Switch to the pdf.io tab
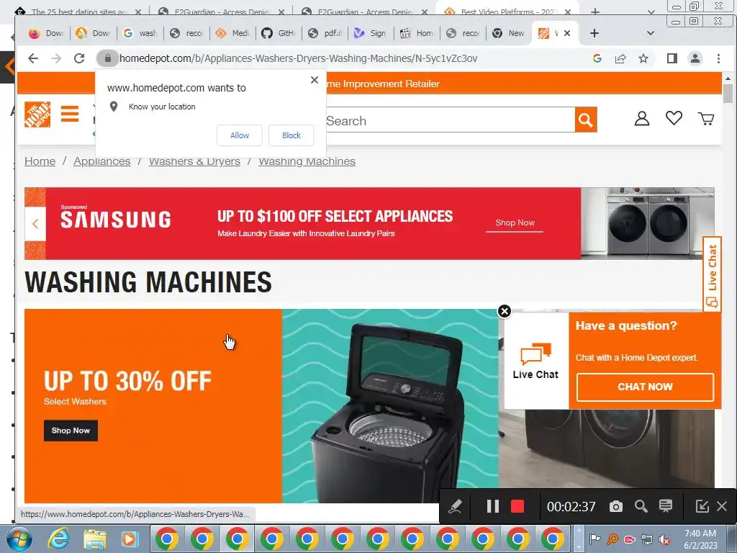The height and width of the screenshot is (553, 737). tap(325, 33)
